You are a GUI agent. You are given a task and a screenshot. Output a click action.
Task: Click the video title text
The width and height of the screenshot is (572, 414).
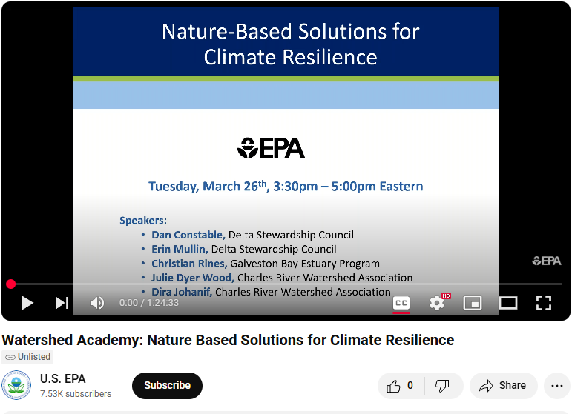pyautogui.click(x=228, y=340)
